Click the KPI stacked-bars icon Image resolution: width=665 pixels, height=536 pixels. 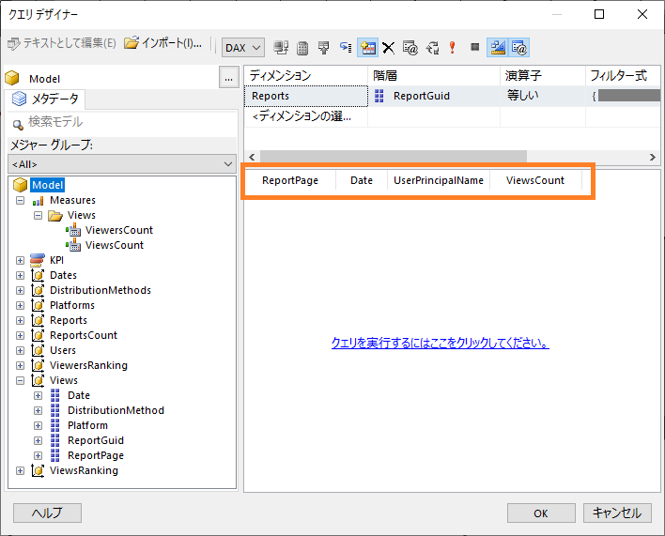[x=38, y=260]
